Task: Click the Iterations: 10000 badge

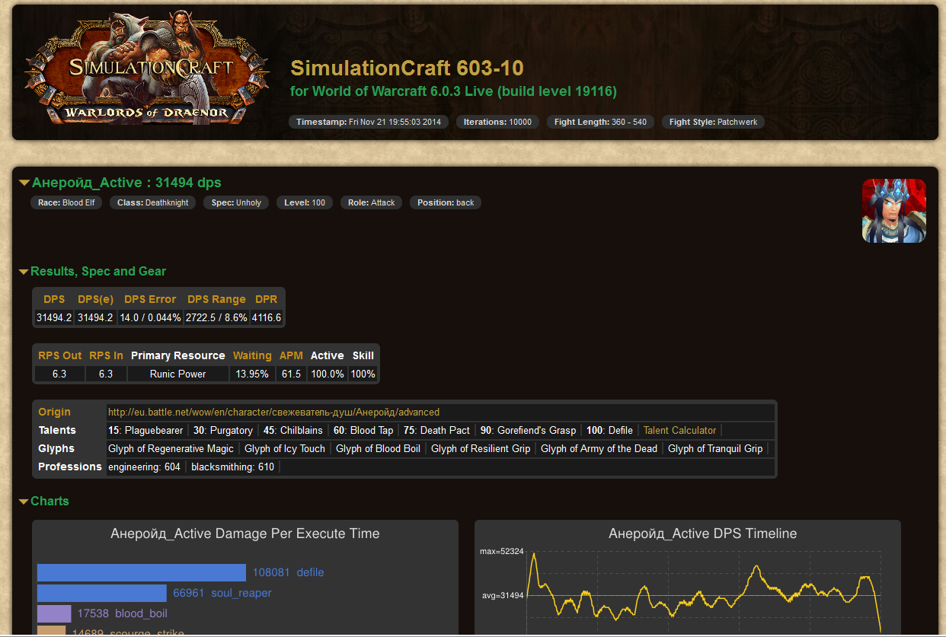Action: (x=497, y=122)
